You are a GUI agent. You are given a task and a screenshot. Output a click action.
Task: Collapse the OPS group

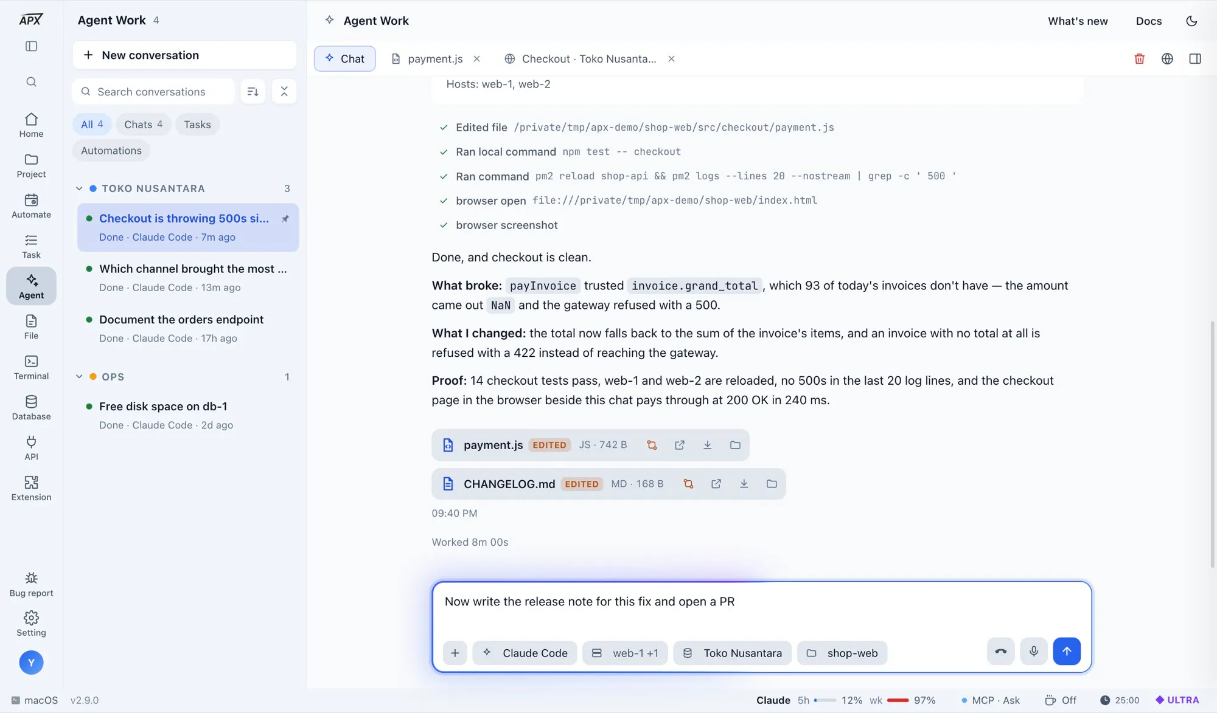point(79,377)
